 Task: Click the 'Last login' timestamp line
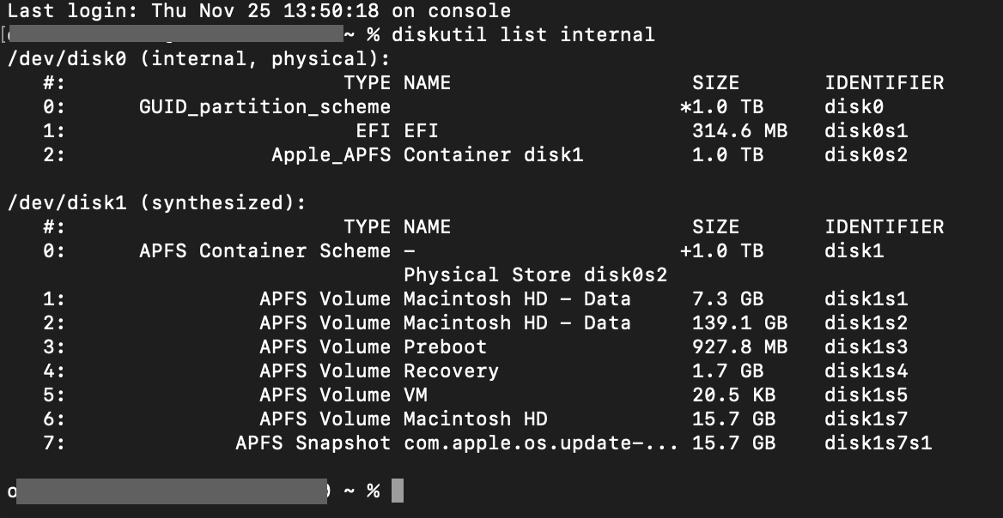pyautogui.click(x=259, y=11)
